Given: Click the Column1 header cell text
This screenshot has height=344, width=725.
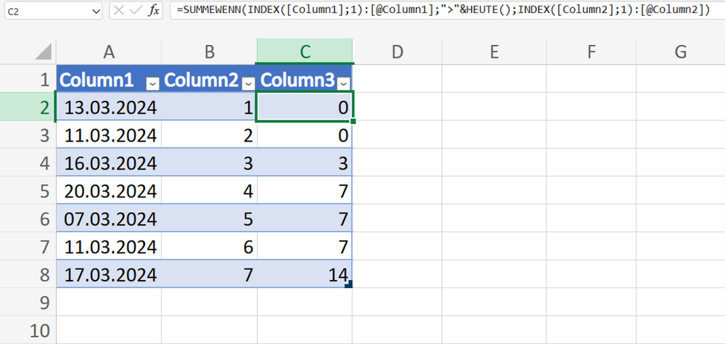Looking at the screenshot, I should (x=97, y=80).
